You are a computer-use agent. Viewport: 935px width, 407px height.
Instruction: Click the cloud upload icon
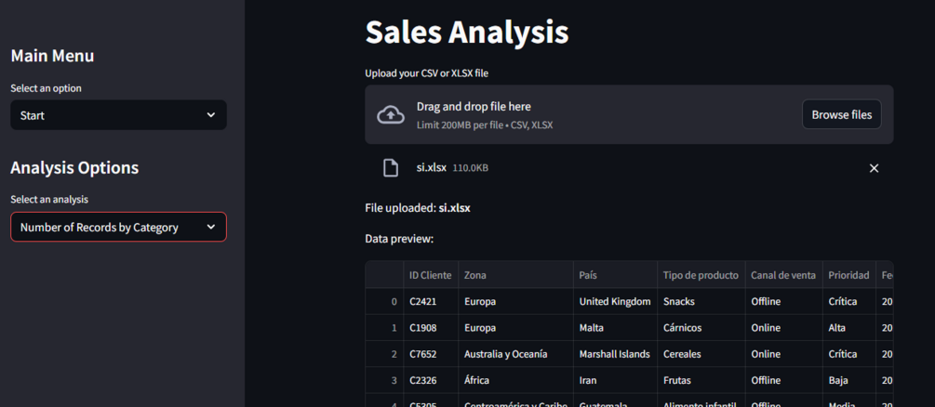pyautogui.click(x=391, y=115)
